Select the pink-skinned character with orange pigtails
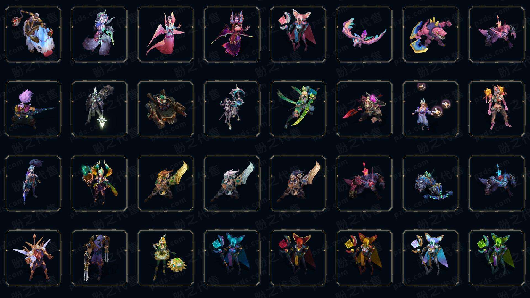Viewport: 530px width, 298px height. (x=497, y=109)
